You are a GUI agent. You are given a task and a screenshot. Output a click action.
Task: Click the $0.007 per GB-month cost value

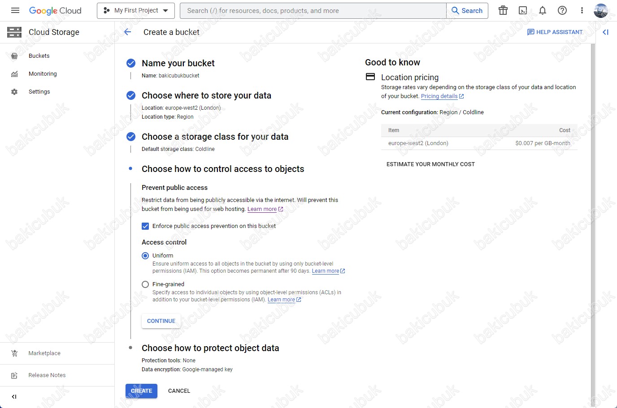click(543, 143)
